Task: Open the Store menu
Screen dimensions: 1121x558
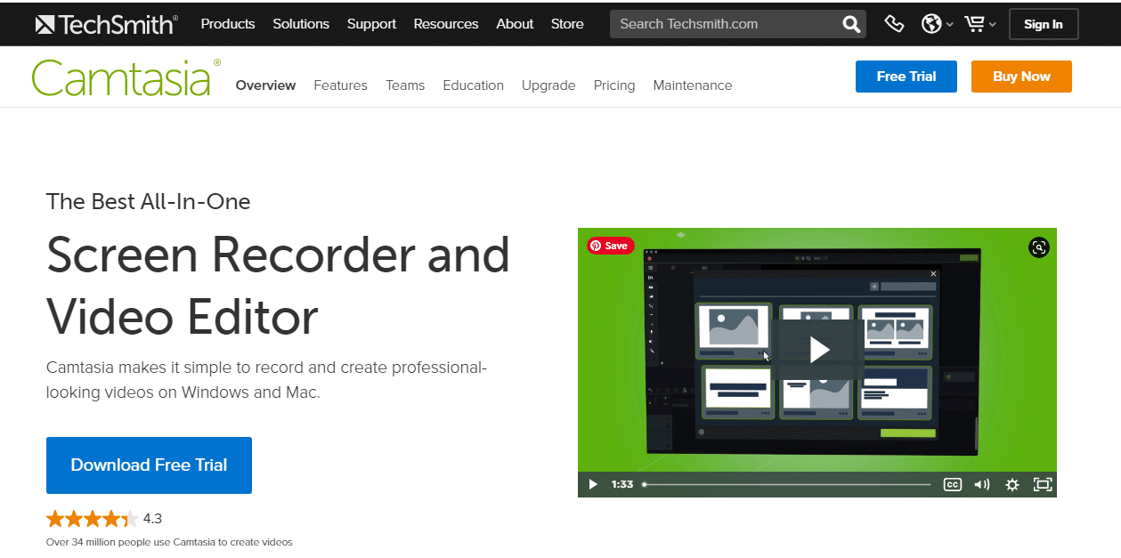Action: click(x=567, y=24)
